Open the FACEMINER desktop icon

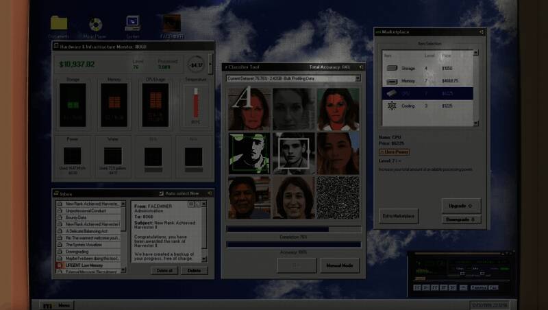[x=171, y=23]
